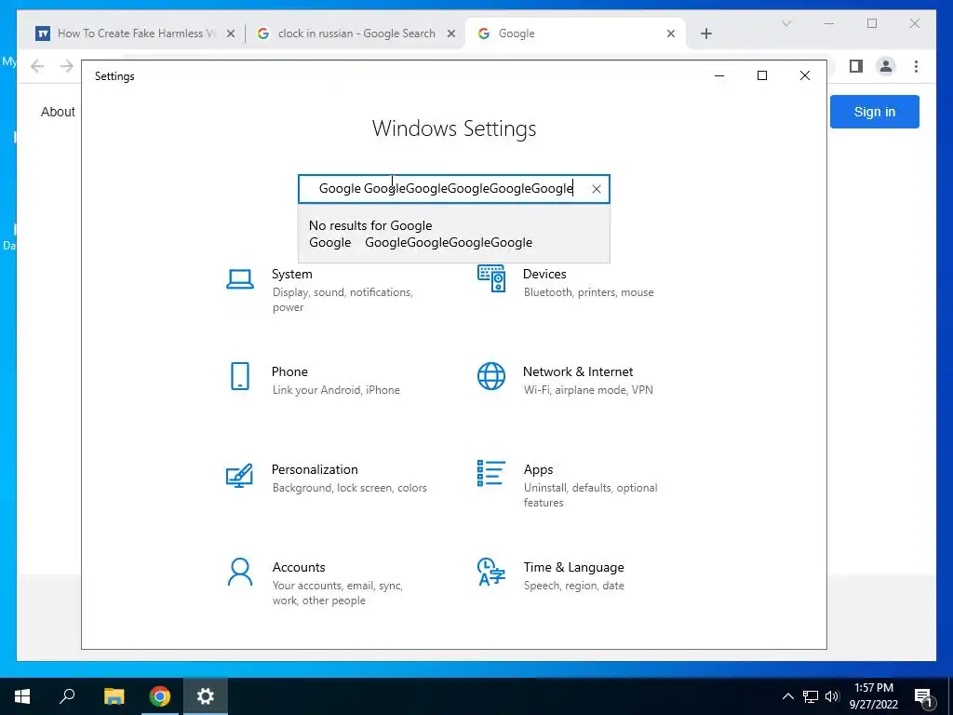Click the 'No results for Google' message
953x715 pixels.
[421, 234]
